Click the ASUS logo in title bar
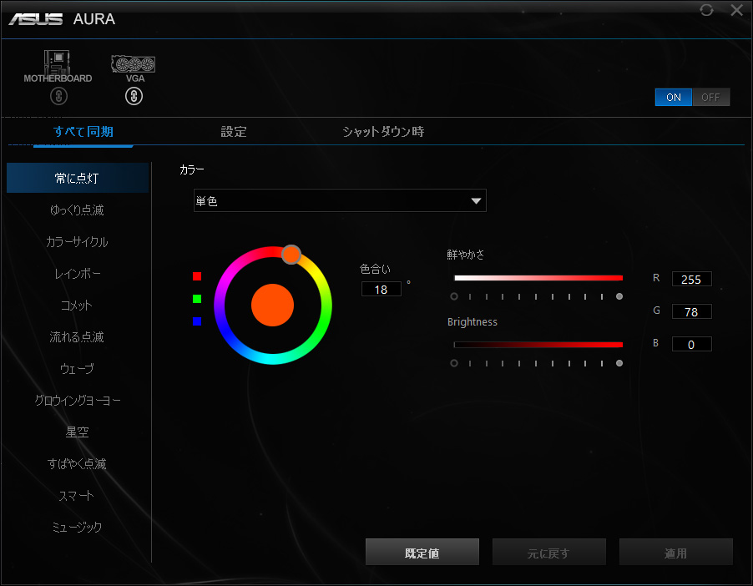The height and width of the screenshot is (586, 753). click(36, 19)
